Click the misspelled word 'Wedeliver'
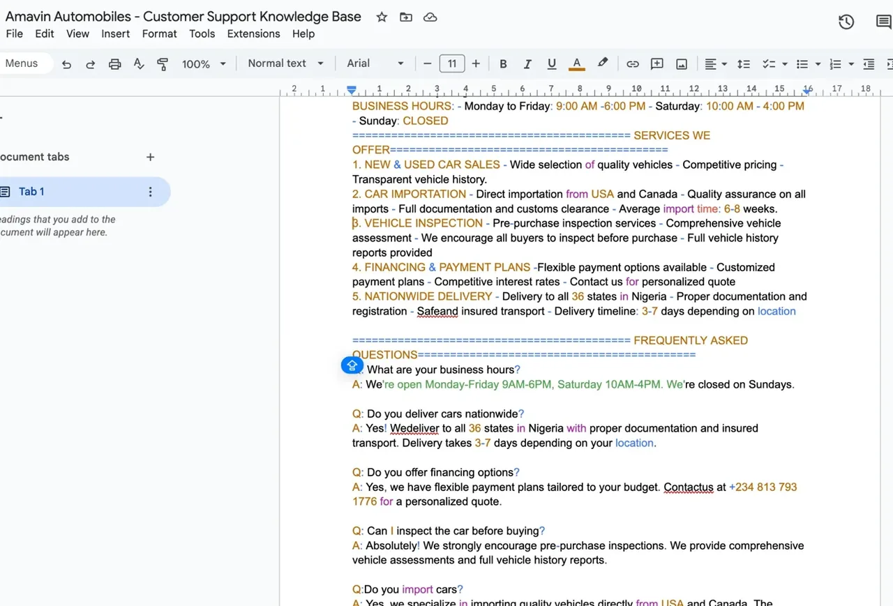Viewport: 893px width, 606px height. (x=414, y=428)
